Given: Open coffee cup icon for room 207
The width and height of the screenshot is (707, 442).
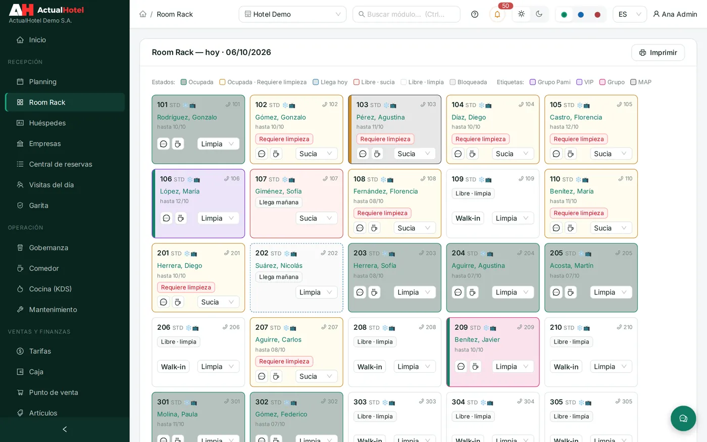Looking at the screenshot, I should [x=276, y=376].
